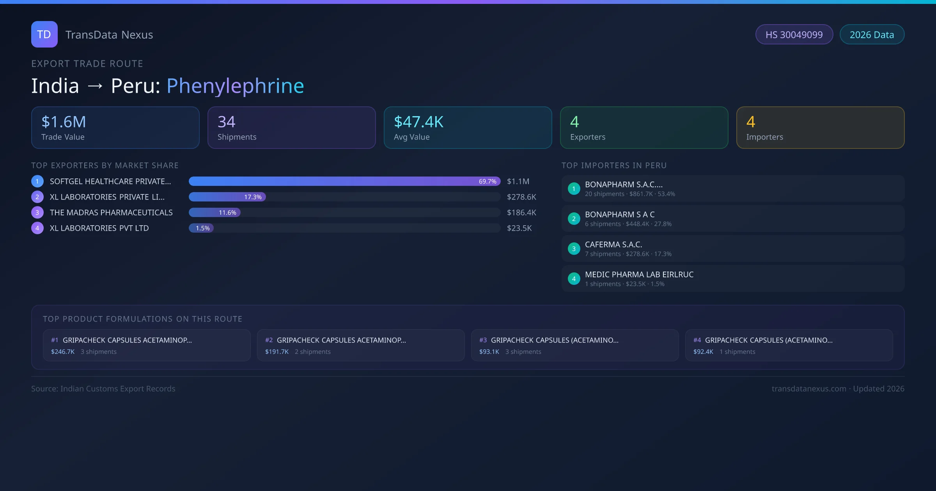Select the 2026 Data pill tag
The width and height of the screenshot is (936, 491).
(872, 35)
